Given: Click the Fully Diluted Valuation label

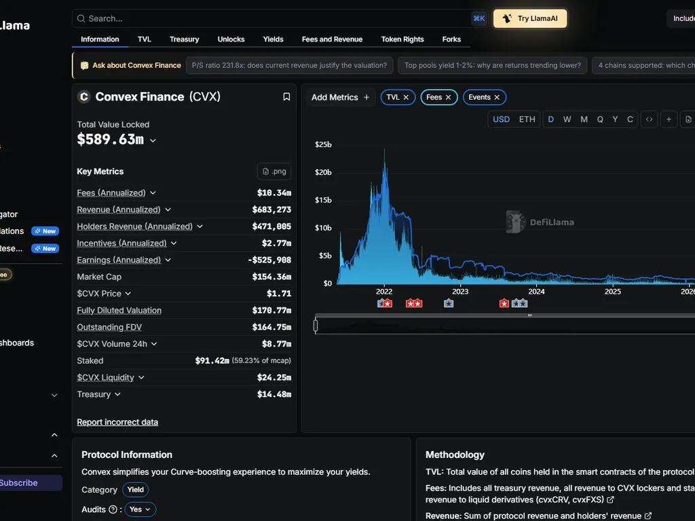Looking at the screenshot, I should (x=119, y=311).
